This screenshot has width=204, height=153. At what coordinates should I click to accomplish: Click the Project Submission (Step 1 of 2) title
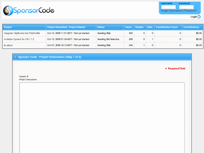[x=60, y=57]
